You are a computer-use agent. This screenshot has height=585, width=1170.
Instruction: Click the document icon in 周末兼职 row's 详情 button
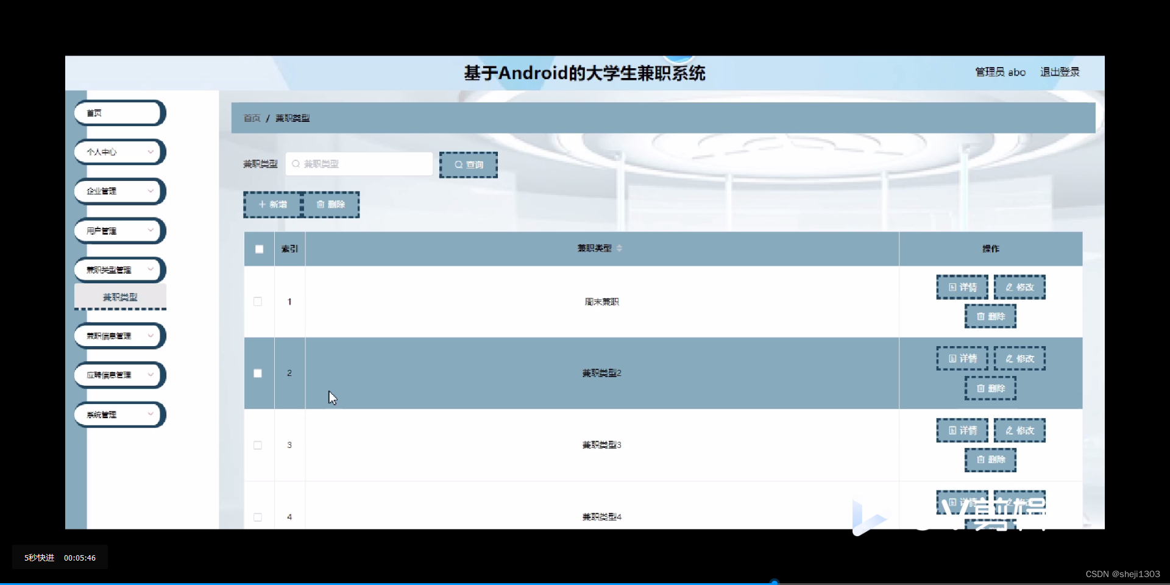[x=953, y=287]
